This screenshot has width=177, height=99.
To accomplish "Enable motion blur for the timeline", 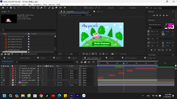I will 89,62.
